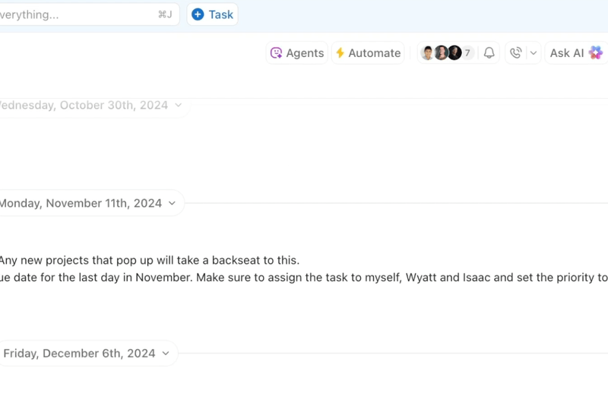
Task: Open the Monday, November 11th date dropdown
Action: click(x=172, y=203)
